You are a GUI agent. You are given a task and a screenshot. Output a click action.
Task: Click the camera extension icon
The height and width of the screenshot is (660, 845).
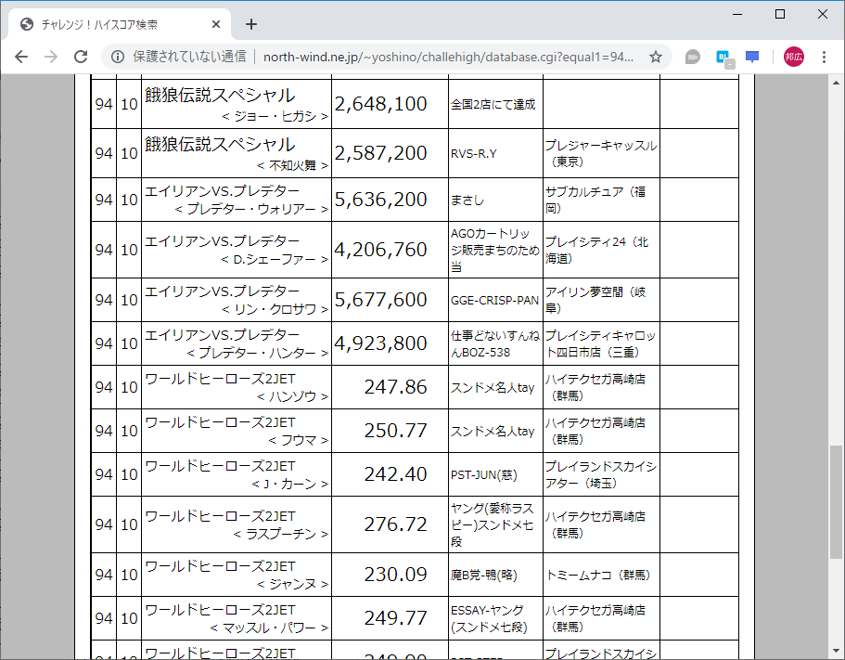(692, 57)
